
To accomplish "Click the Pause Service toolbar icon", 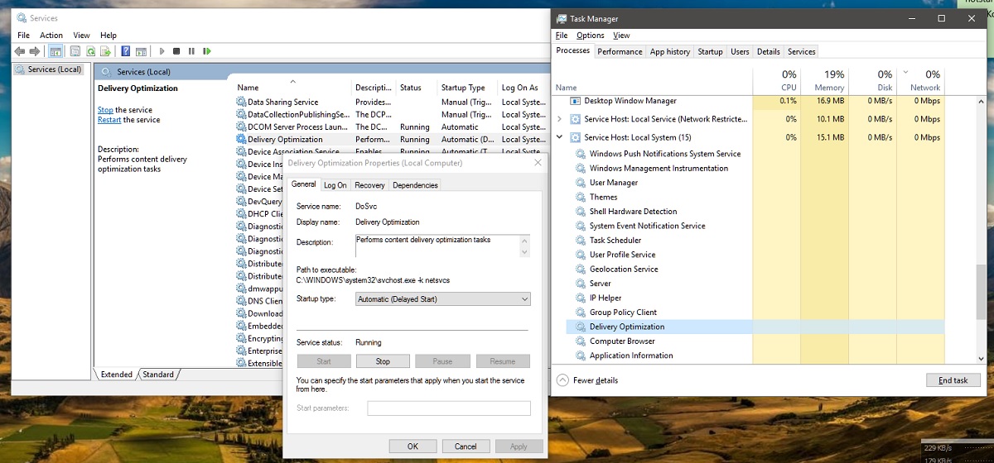I will coord(191,51).
